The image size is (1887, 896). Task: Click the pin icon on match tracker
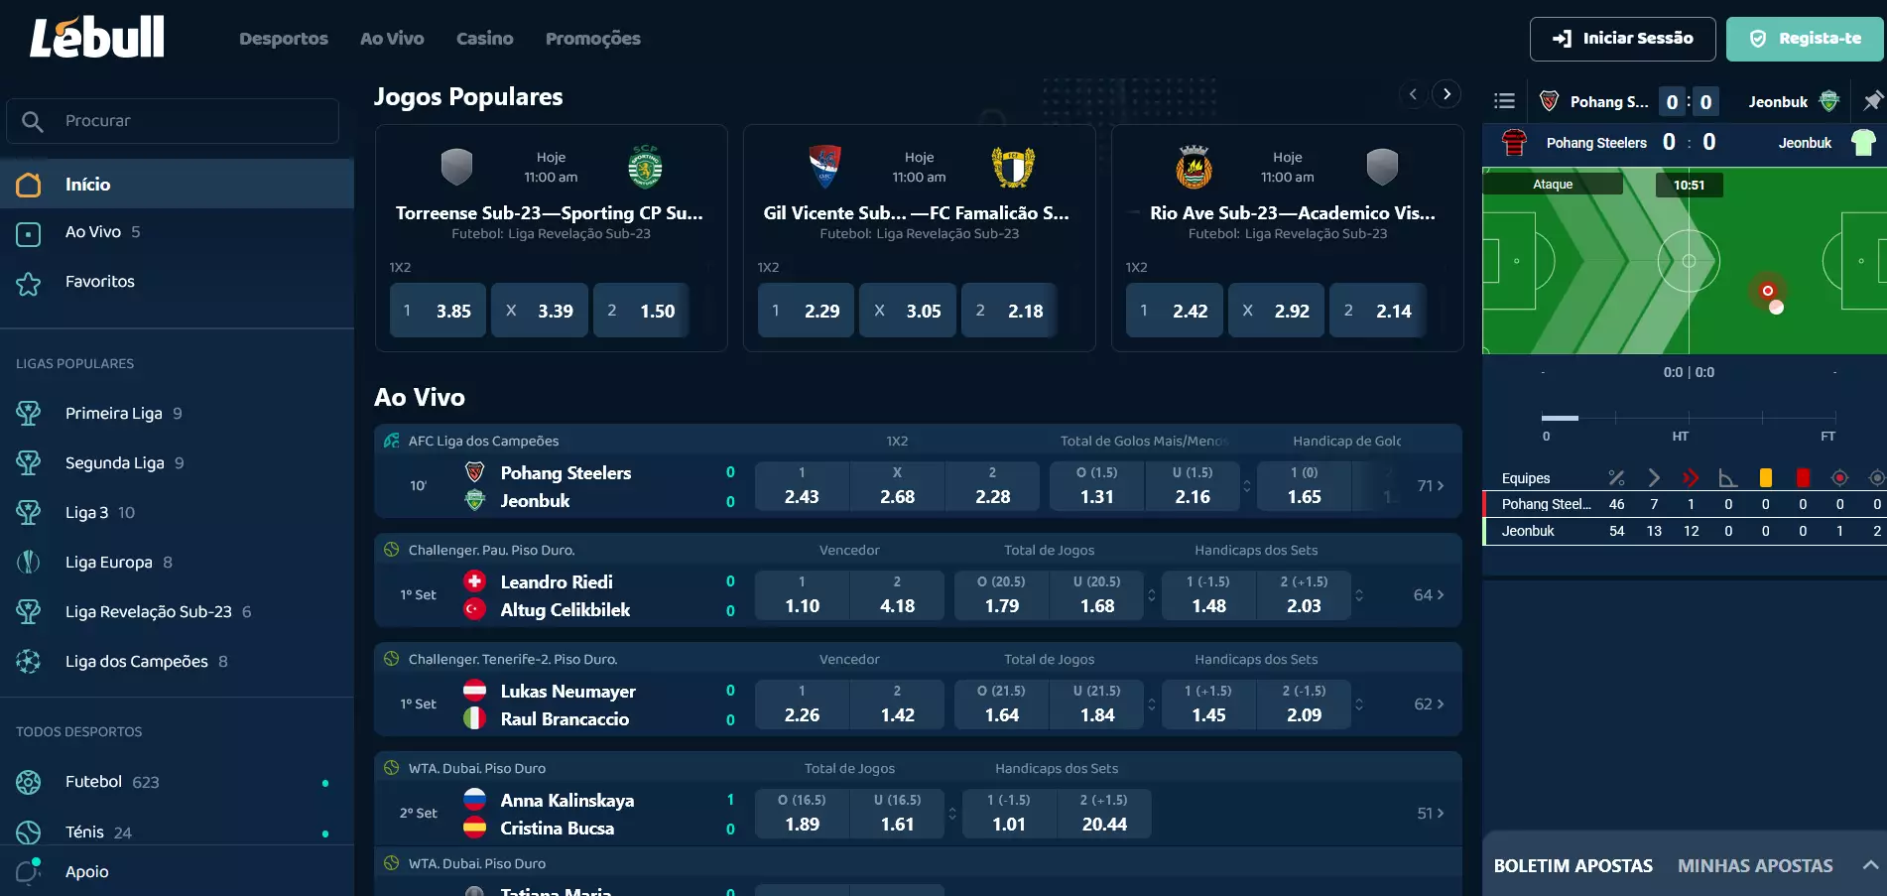(x=1872, y=101)
